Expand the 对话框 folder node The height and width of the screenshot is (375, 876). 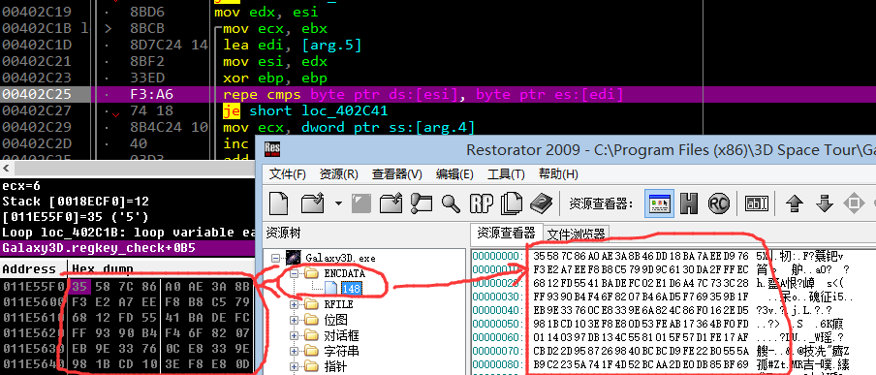point(294,336)
